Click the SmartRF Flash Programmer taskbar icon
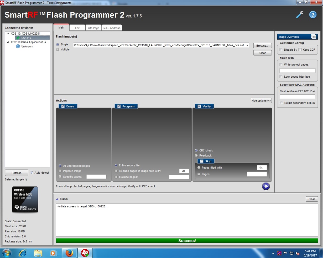 tap(85, 253)
